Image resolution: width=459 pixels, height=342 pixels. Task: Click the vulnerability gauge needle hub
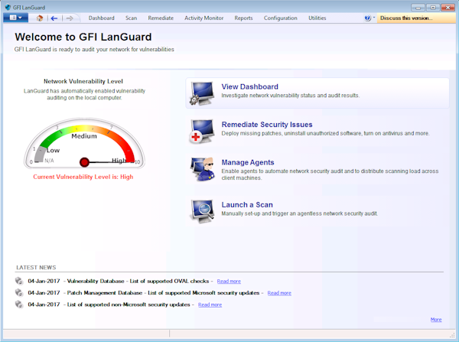(84, 162)
